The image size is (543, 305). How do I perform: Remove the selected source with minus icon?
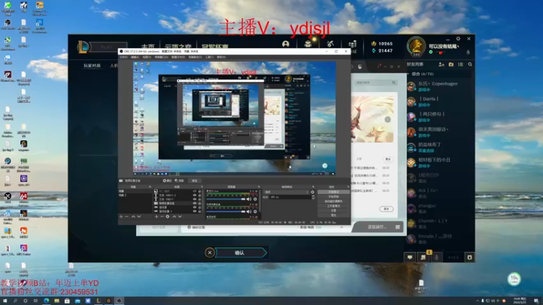[x=162, y=216]
